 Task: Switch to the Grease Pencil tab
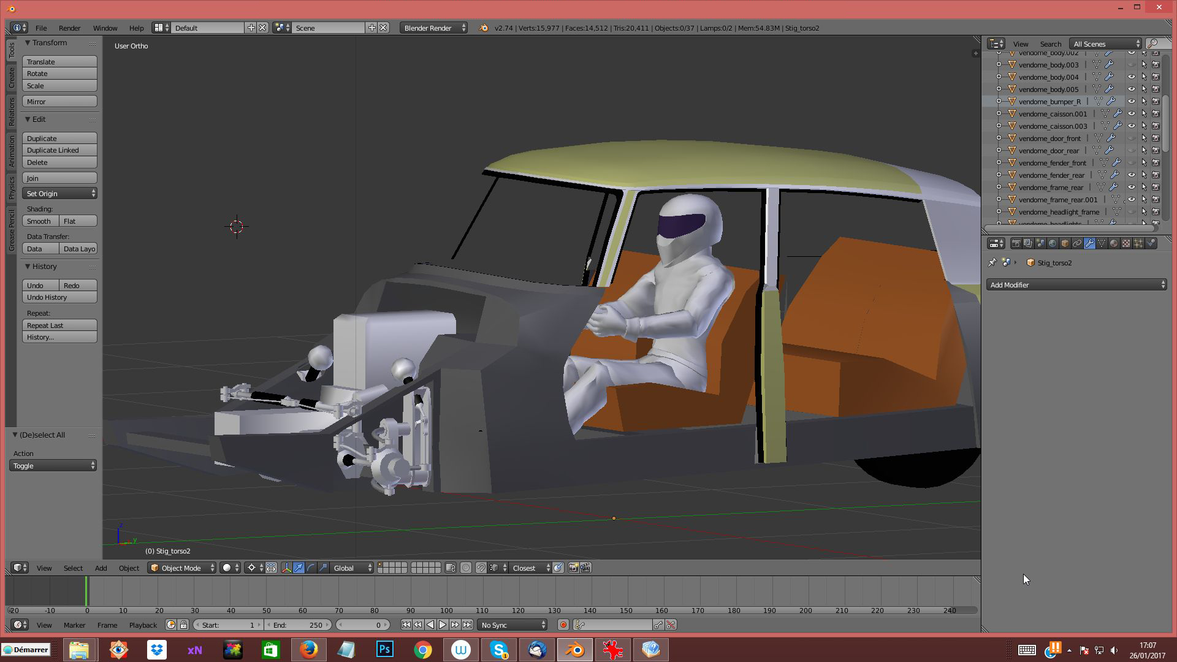(11, 229)
